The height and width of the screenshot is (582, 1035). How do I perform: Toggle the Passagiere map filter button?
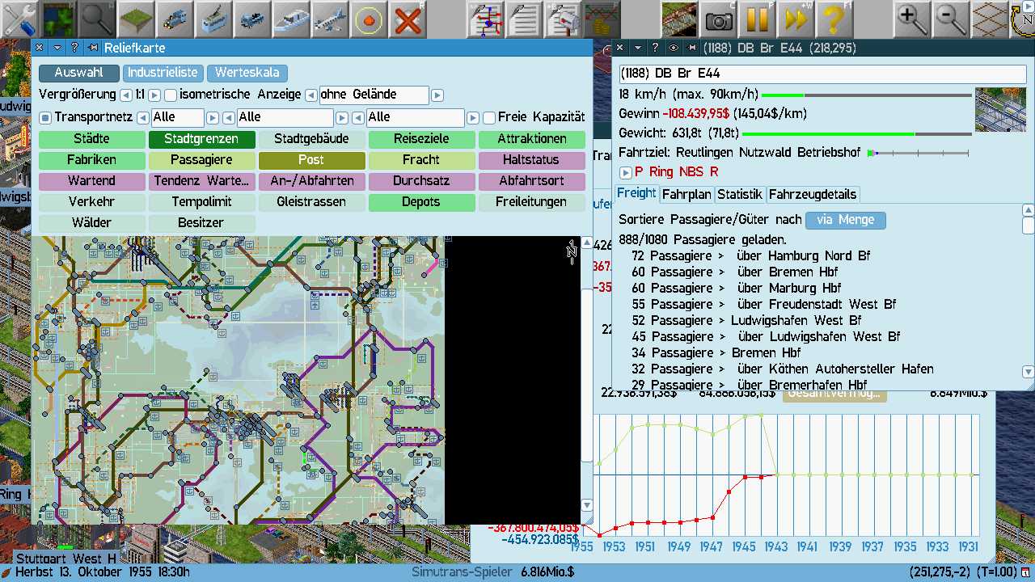[x=201, y=160]
